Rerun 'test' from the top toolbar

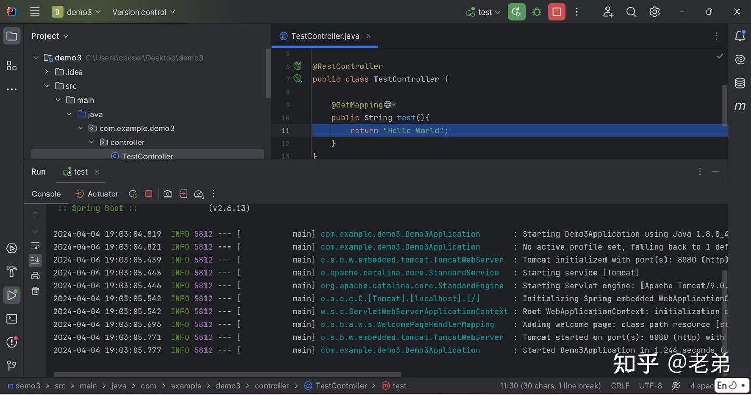click(516, 12)
